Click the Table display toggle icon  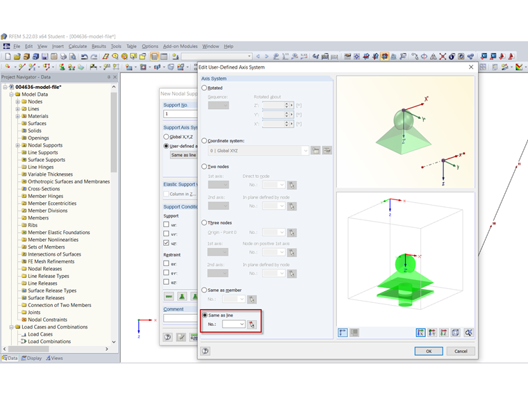[164, 56]
